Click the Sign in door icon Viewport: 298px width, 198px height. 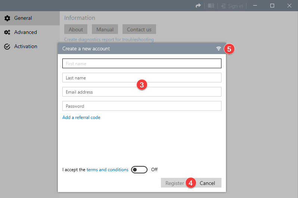click(223, 6)
